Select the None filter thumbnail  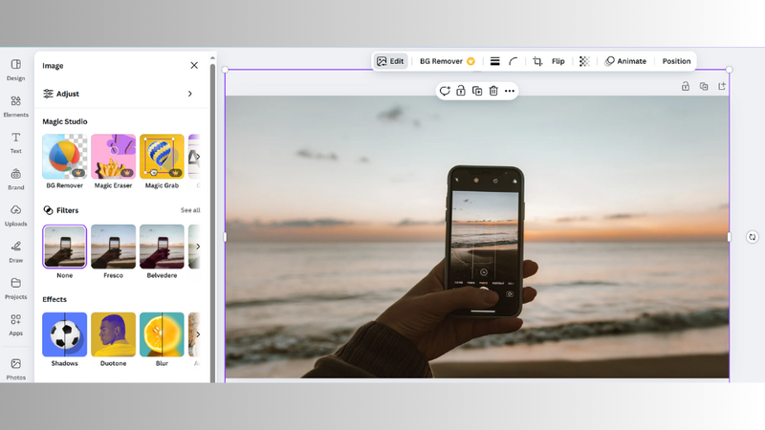(x=64, y=247)
